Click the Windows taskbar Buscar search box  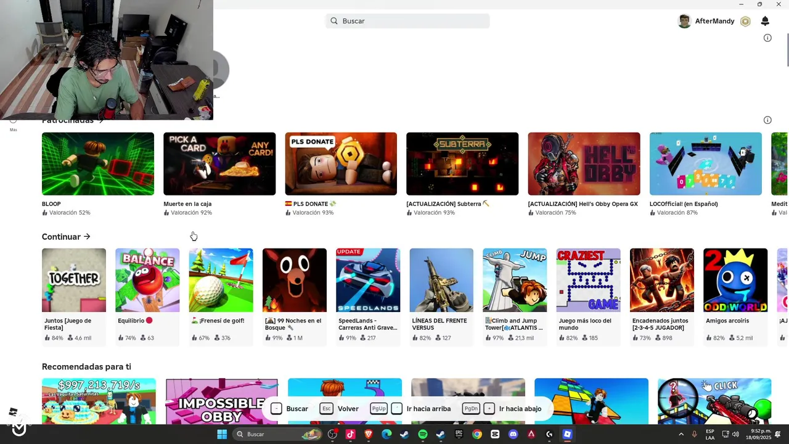pos(277,434)
